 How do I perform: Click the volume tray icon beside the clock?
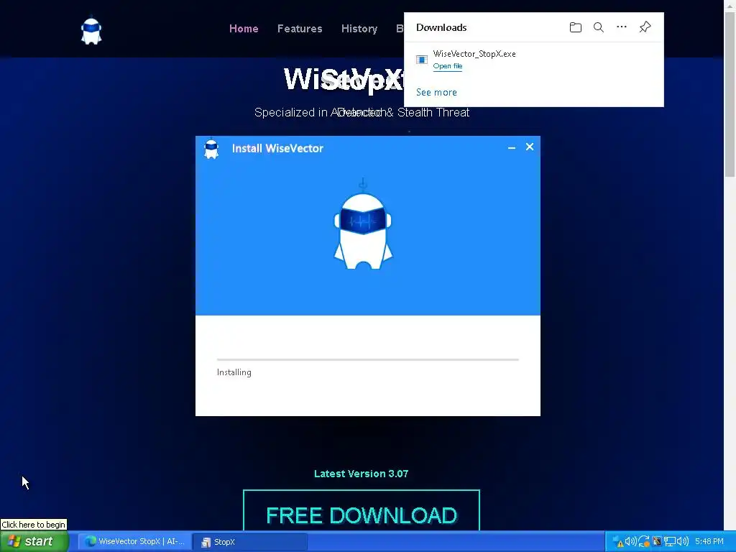click(683, 542)
